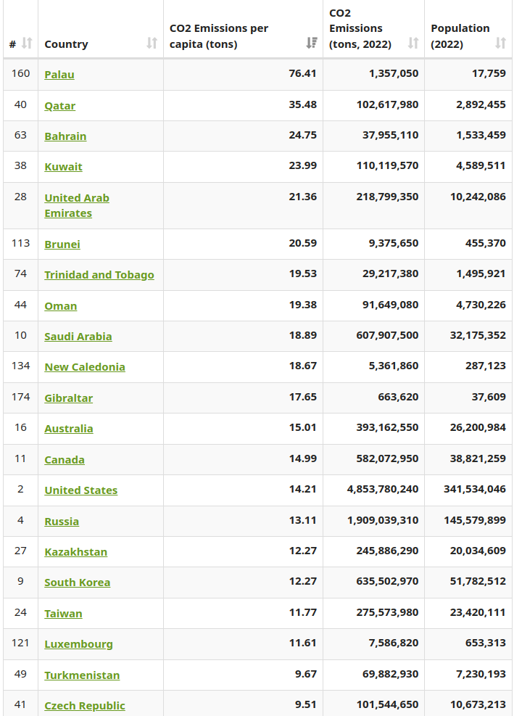522x716 pixels.
Task: Go to the Kazakhstan link
Action: (75, 552)
